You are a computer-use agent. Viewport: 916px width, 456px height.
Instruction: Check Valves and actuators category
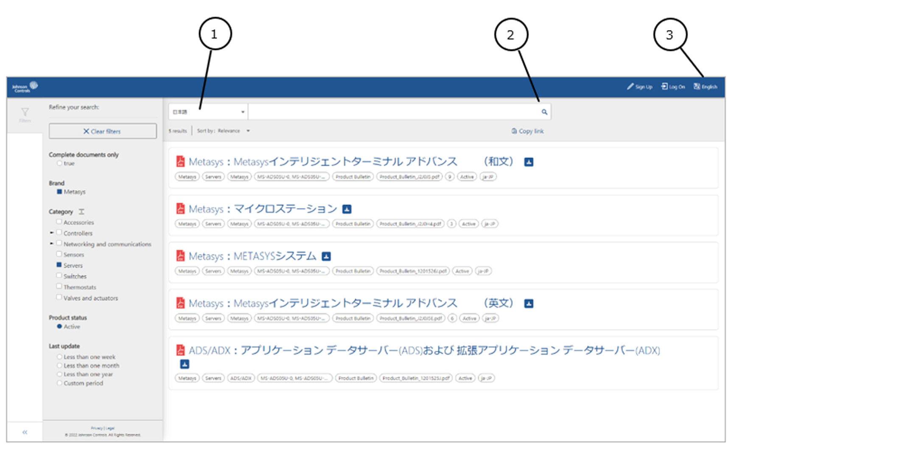[x=59, y=297]
